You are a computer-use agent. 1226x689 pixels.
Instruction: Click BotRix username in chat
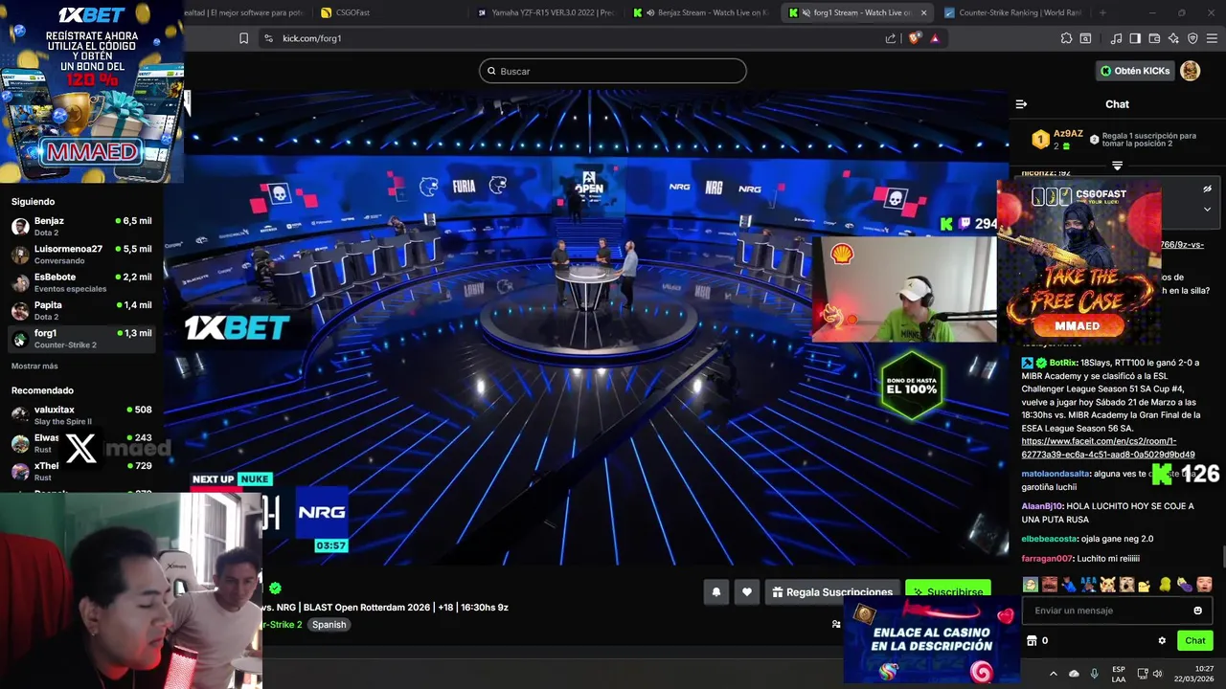(x=1063, y=363)
